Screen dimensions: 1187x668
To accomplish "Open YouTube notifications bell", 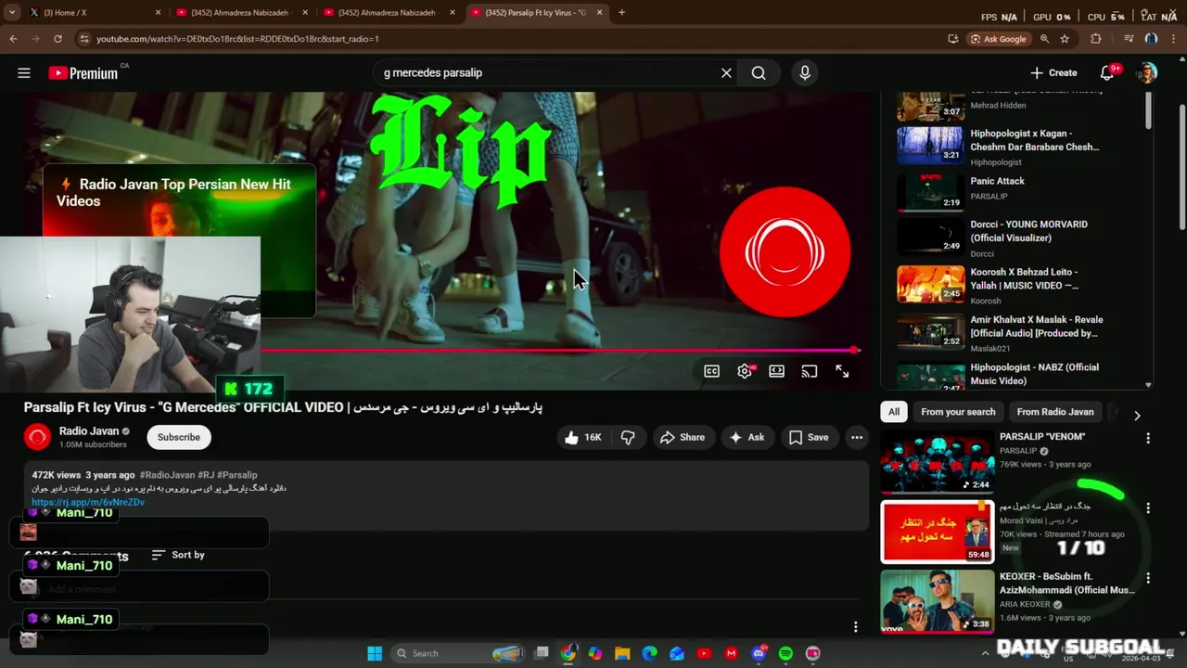I will coord(1106,72).
